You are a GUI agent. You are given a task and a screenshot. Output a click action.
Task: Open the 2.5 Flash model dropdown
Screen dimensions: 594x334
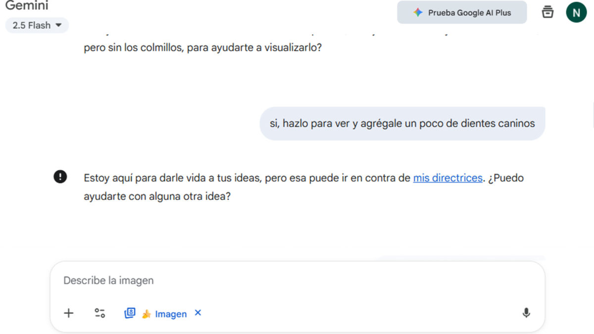tap(37, 25)
